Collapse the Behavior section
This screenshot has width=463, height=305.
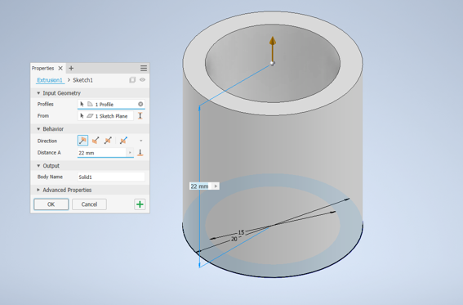click(38, 129)
